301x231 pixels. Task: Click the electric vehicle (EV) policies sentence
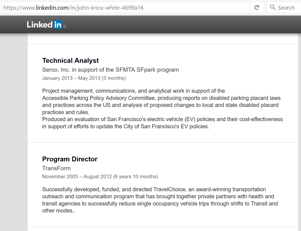[162, 119]
